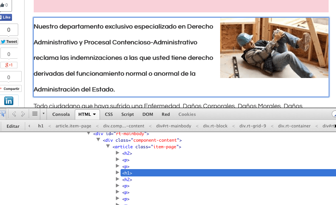Click the Compartir share button
Viewport: 336px width, 205px height.
(10, 89)
